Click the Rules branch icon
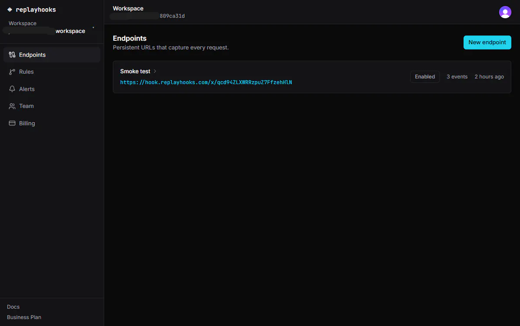The width and height of the screenshot is (520, 326). [12, 72]
